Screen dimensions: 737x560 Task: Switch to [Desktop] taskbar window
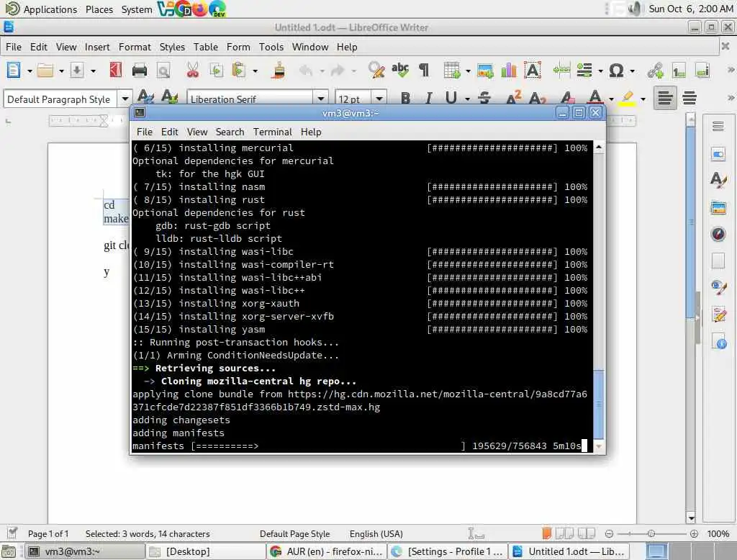click(205, 551)
